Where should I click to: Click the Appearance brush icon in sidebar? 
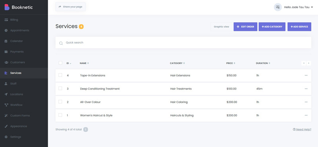click(6, 126)
